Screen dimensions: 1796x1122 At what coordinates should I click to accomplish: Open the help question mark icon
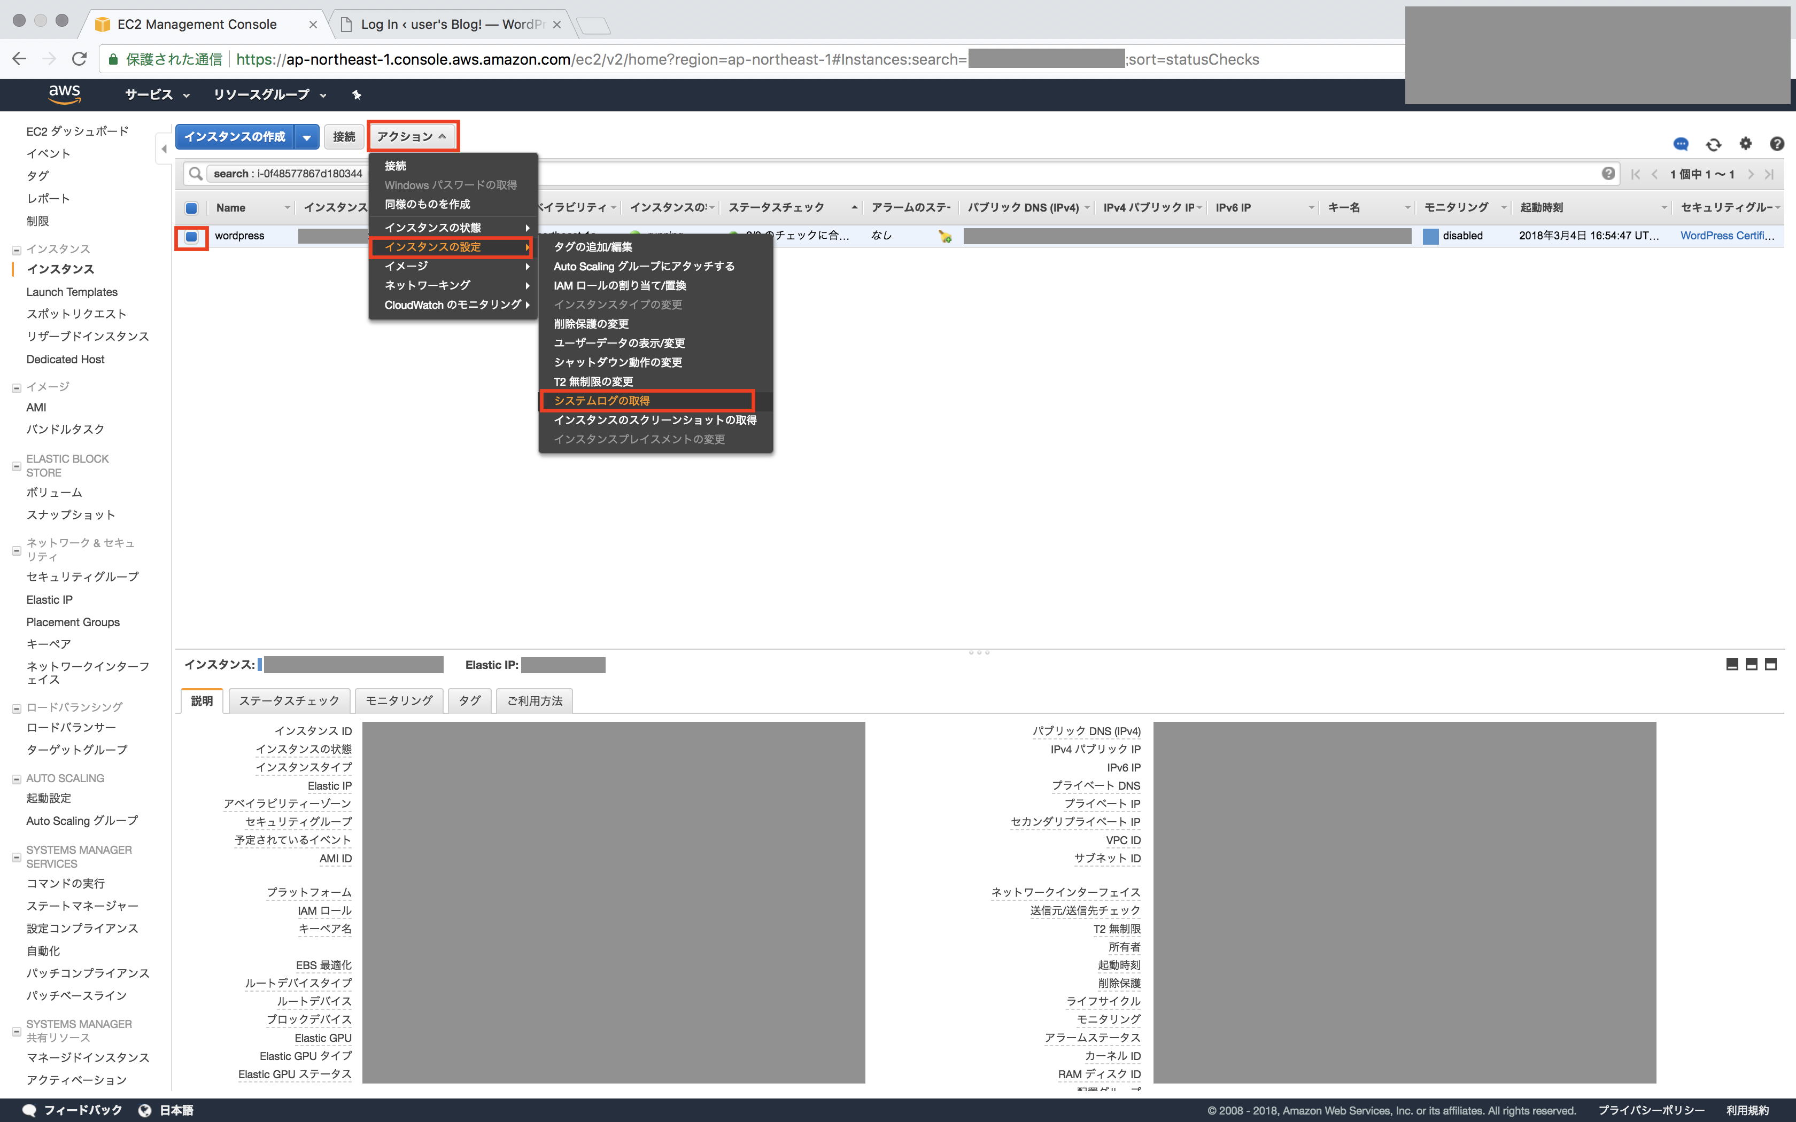(x=1777, y=143)
